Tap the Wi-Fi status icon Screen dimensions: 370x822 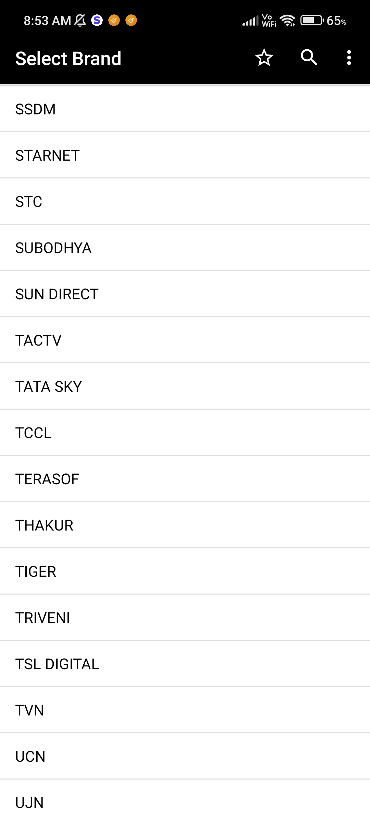288,21
